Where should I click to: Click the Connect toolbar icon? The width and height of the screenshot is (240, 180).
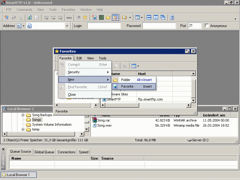pyautogui.click(x=6, y=17)
